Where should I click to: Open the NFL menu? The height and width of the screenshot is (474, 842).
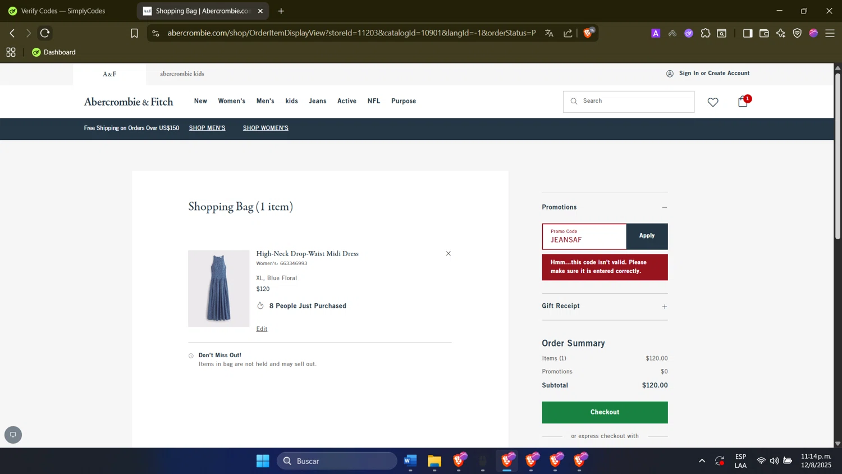pos(374,101)
